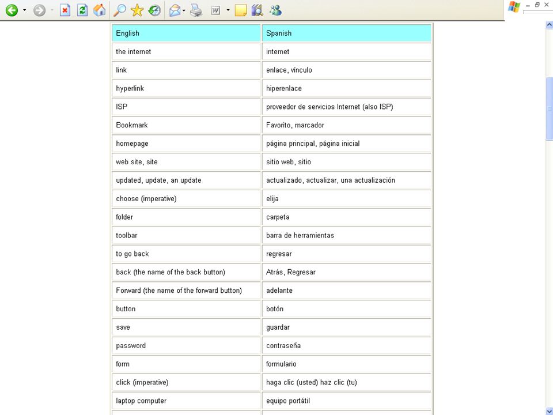Click the 'hyperlink' cell
Image resolution: width=553 pixels, height=415 pixels.
186,88
